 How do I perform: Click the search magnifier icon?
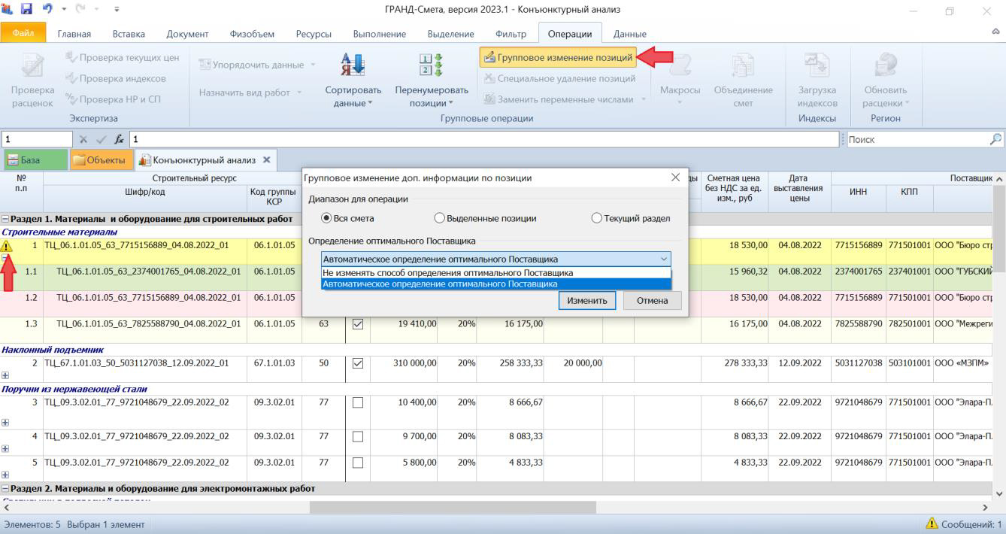tap(995, 139)
